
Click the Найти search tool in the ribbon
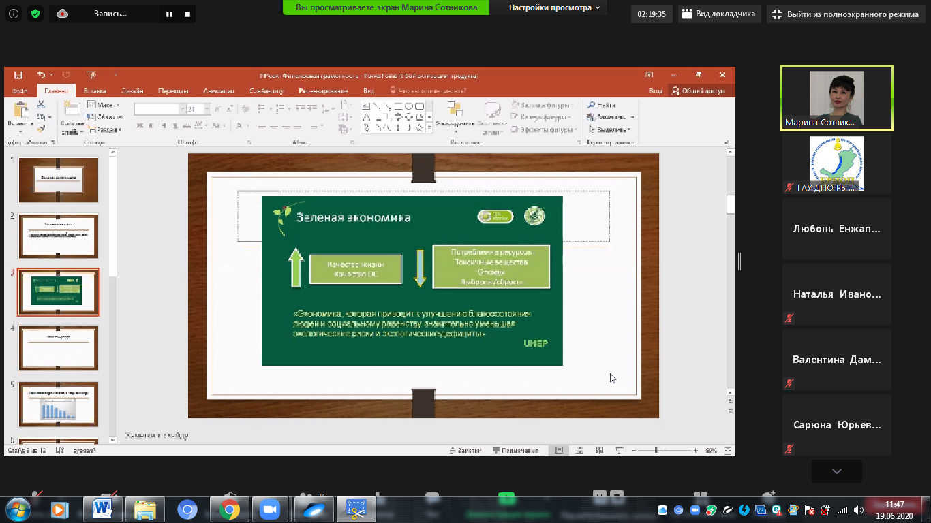click(602, 106)
